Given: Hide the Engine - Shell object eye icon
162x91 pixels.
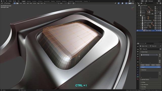Looking at the screenshot, I should point(159,31).
